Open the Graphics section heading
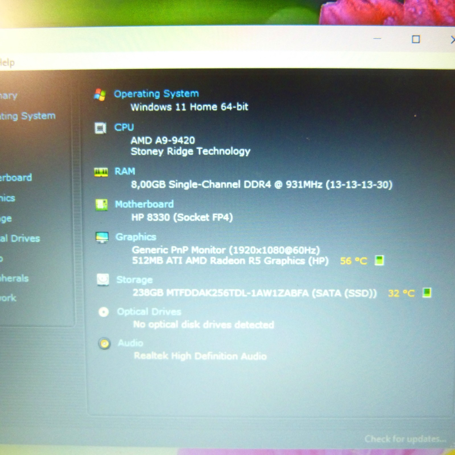 click(136, 237)
